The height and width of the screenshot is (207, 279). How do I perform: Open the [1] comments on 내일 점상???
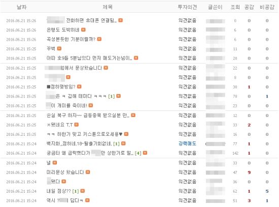(76, 191)
